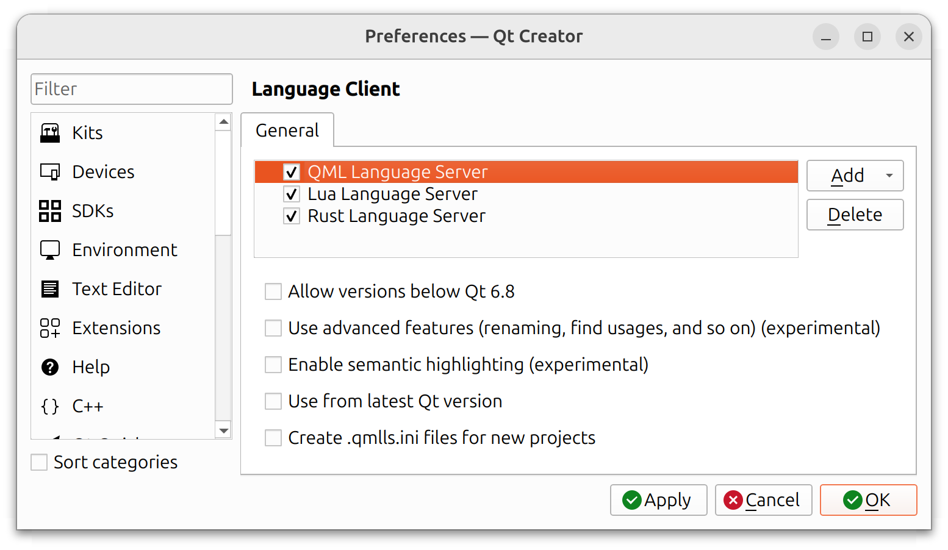Click the SDKs grid icon
This screenshot has width=948, height=550.
click(50, 211)
